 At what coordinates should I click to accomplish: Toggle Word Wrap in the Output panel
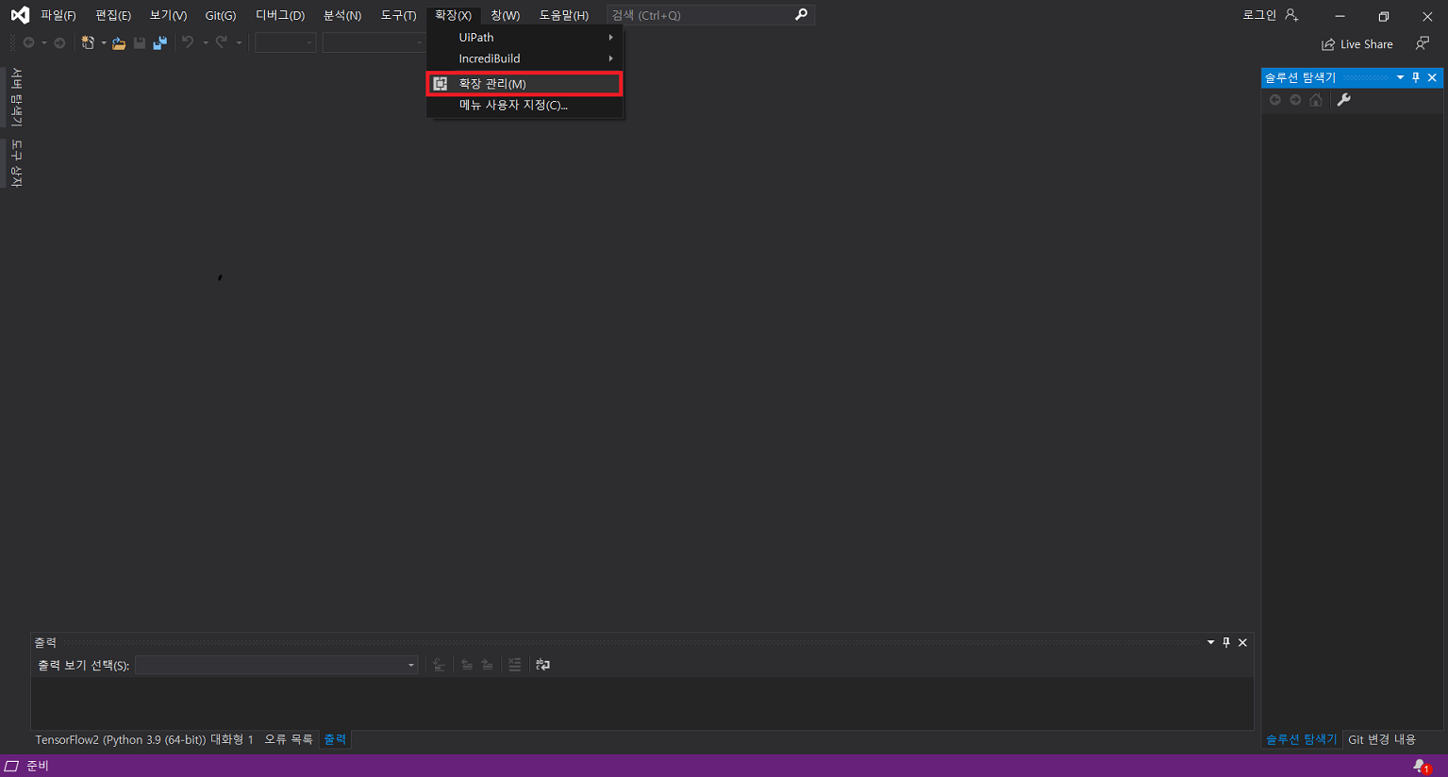(x=542, y=665)
